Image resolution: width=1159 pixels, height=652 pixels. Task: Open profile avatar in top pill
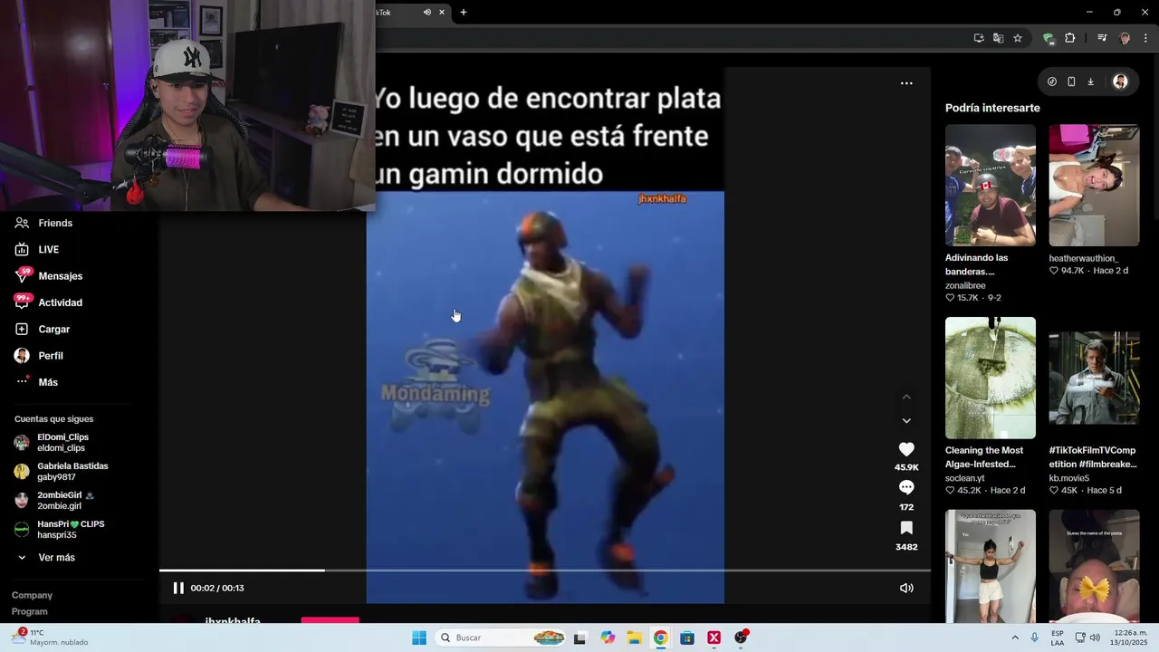point(1120,81)
